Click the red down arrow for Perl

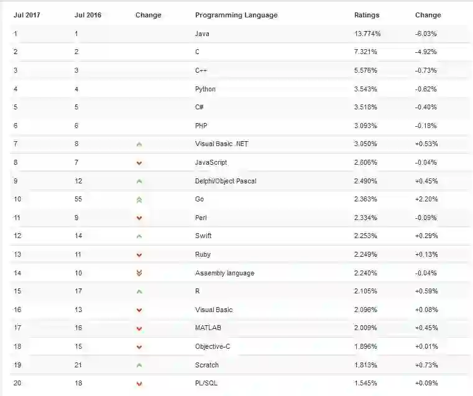(139, 218)
